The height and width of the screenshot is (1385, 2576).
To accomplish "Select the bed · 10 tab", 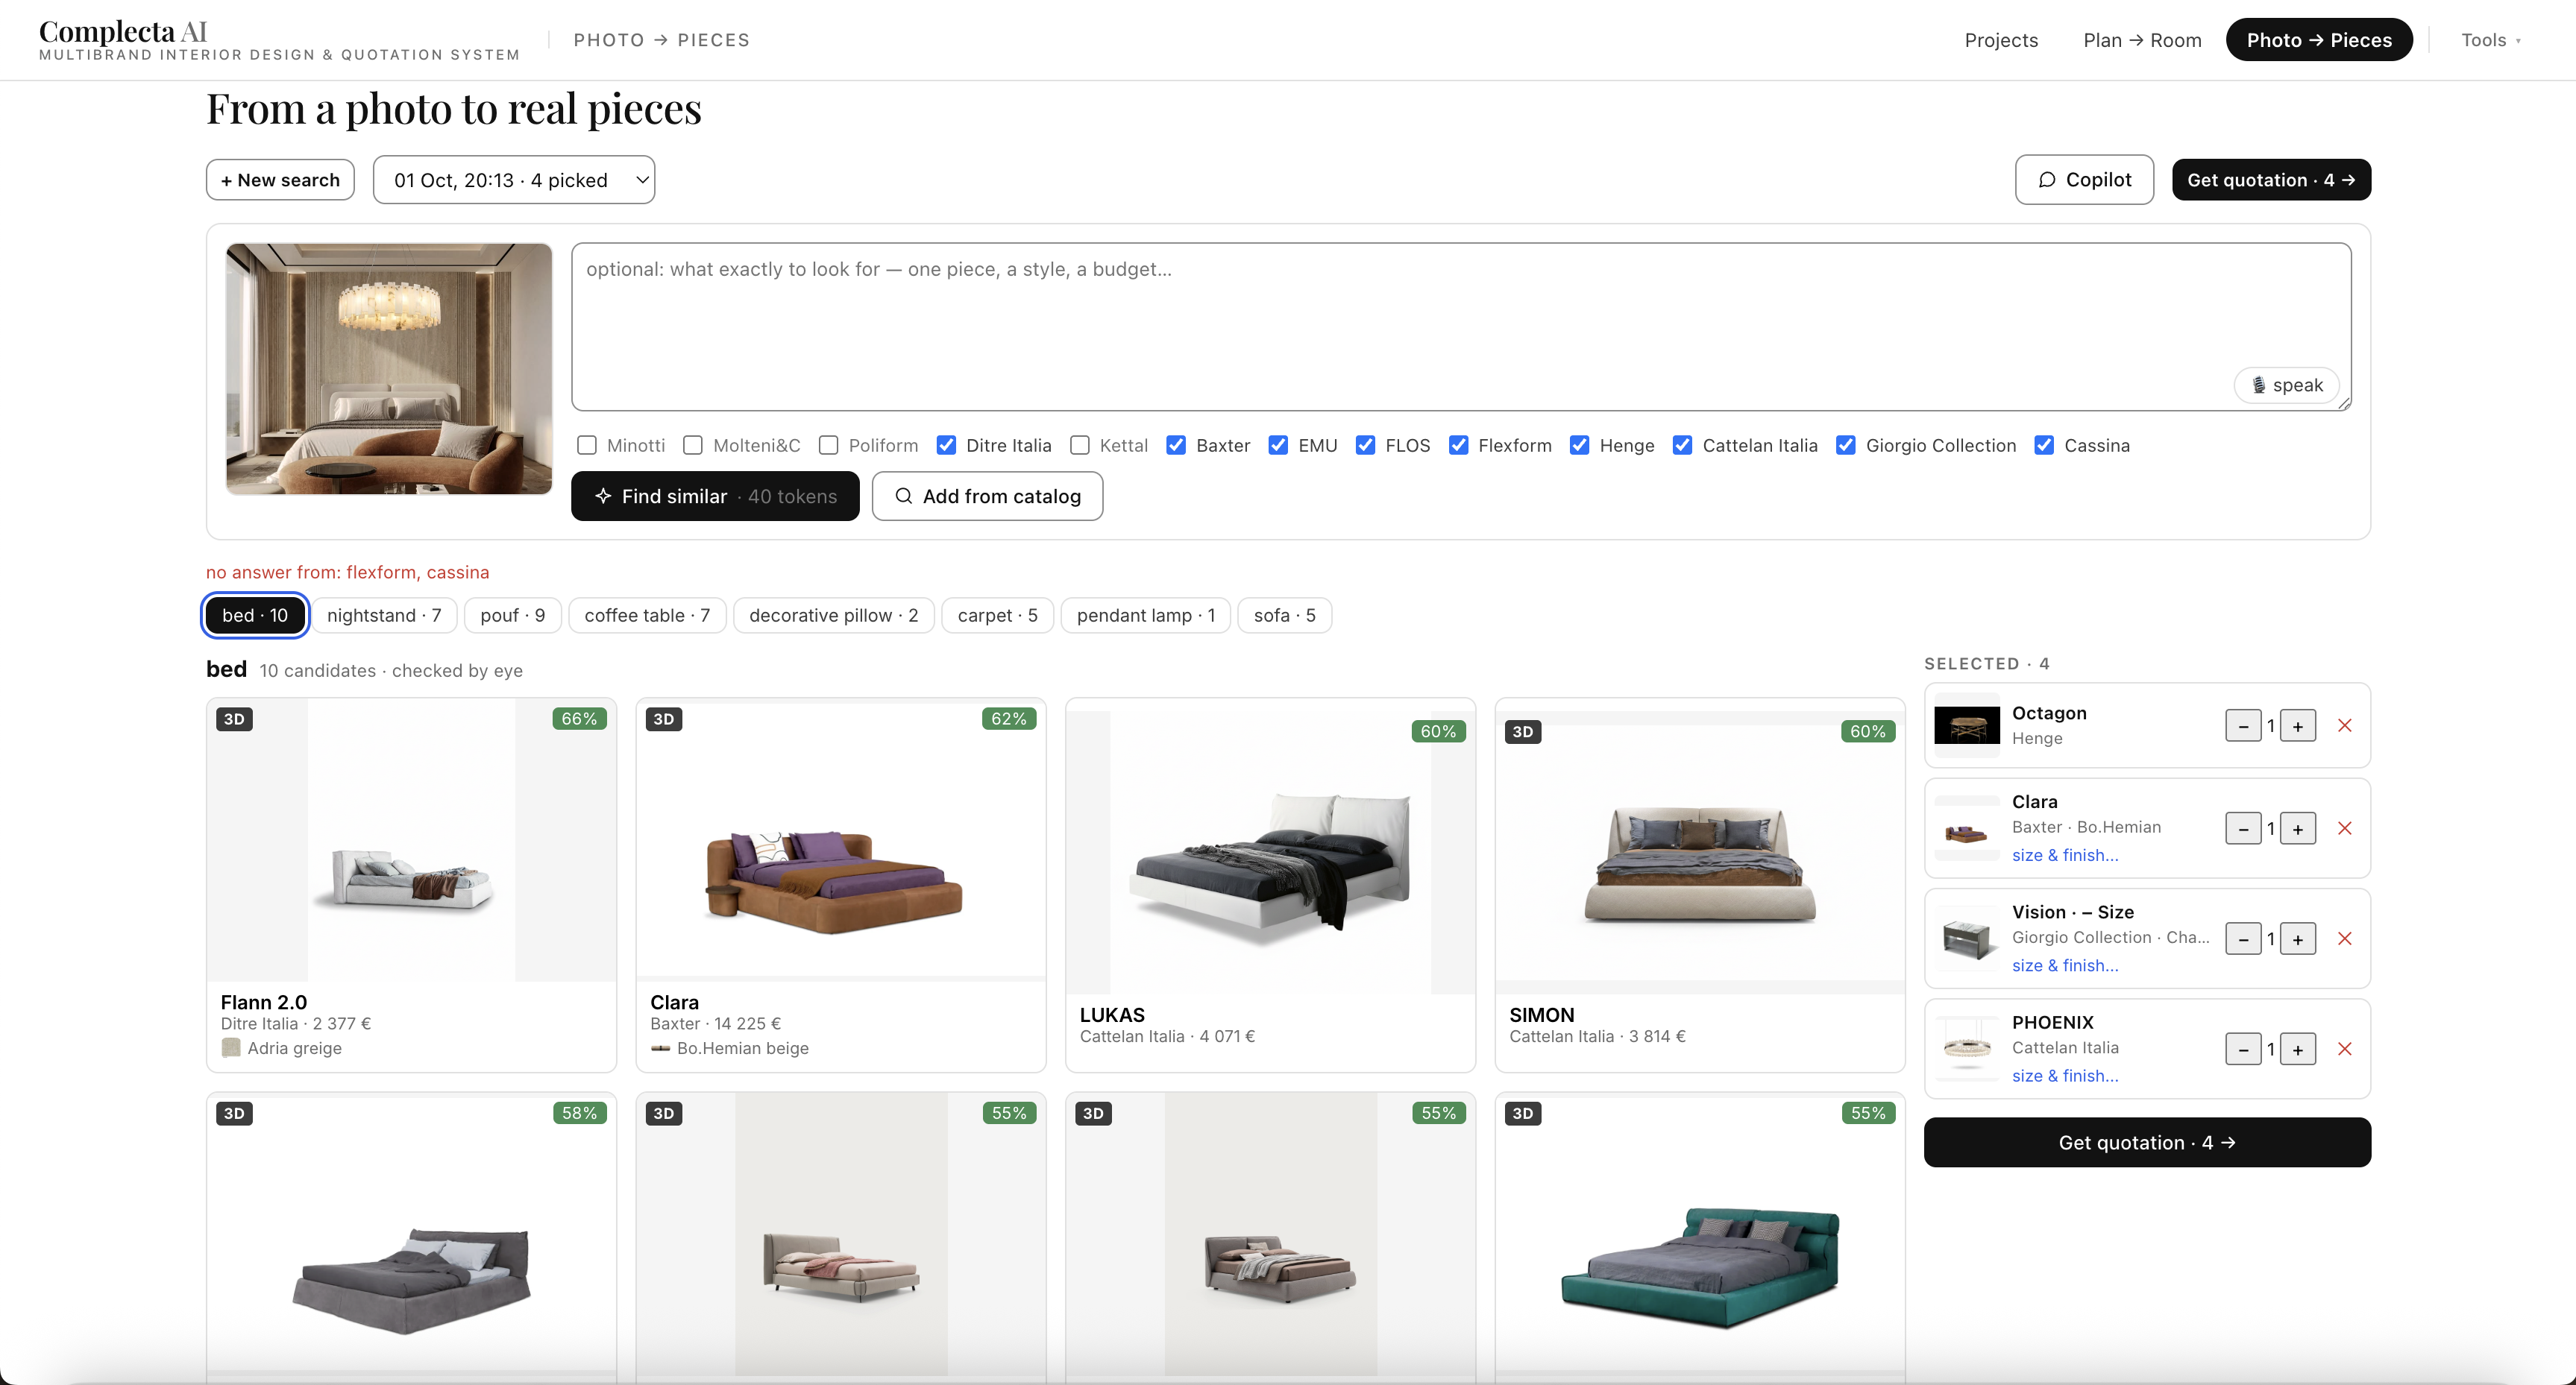I will (255, 616).
